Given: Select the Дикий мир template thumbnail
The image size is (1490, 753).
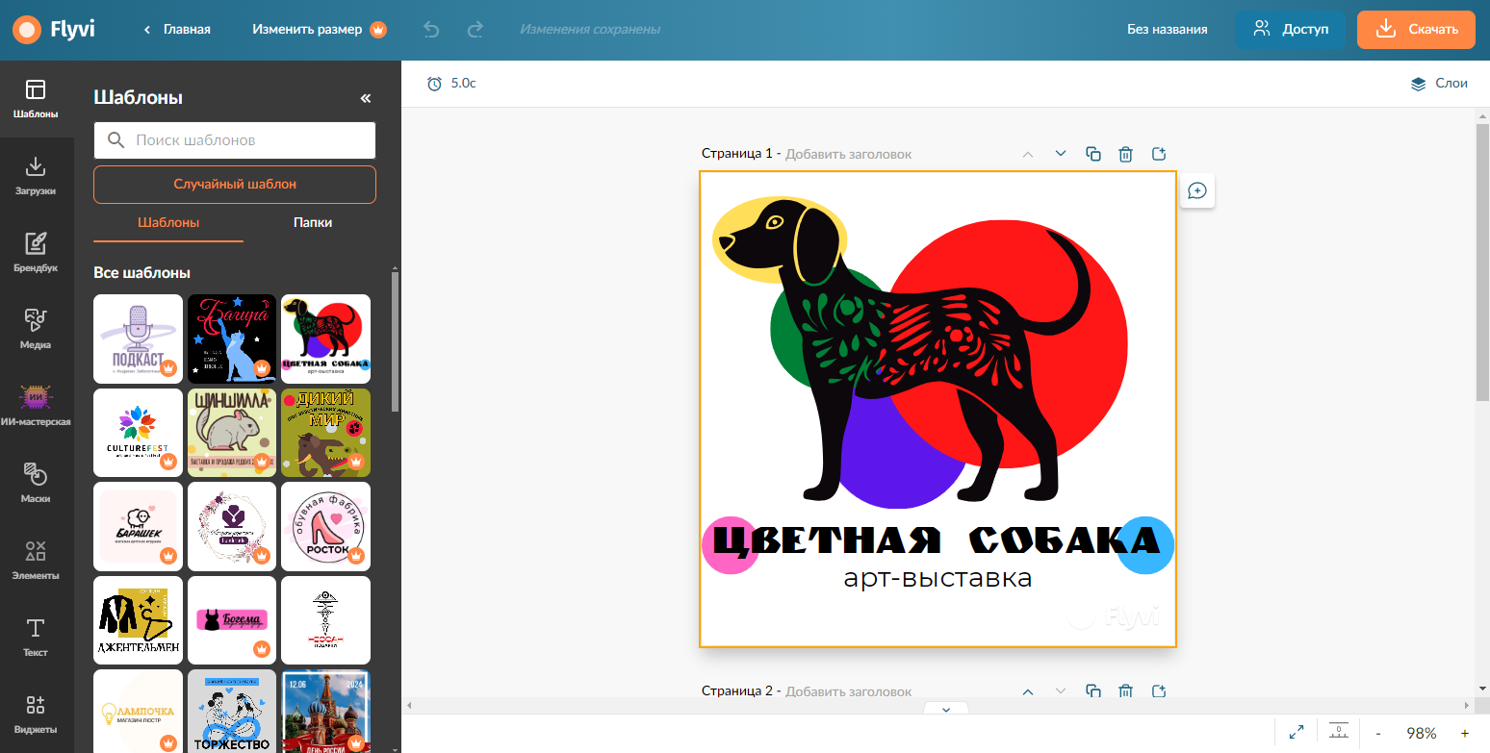Looking at the screenshot, I should coord(325,433).
